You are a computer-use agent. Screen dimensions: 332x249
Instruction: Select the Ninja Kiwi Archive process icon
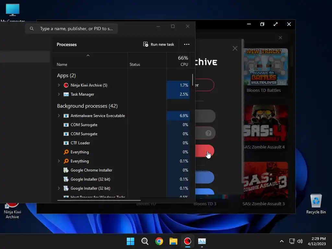tap(66, 85)
